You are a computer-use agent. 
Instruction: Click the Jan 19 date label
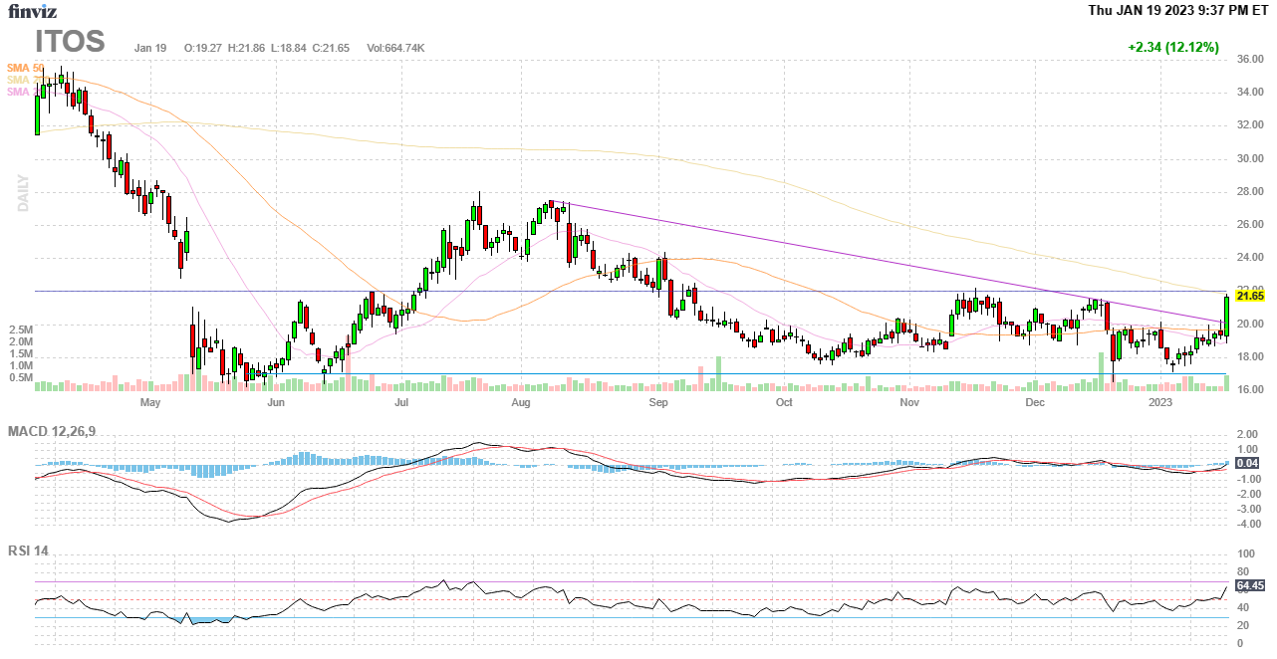click(x=149, y=48)
